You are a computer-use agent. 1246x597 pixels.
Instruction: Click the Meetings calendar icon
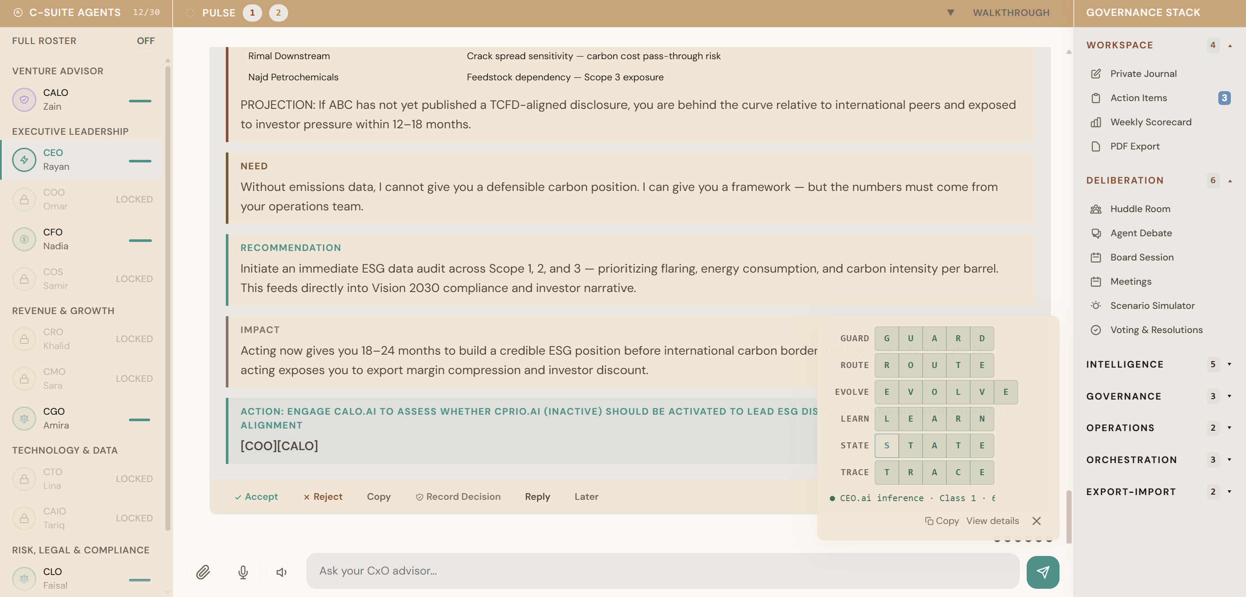click(1095, 282)
